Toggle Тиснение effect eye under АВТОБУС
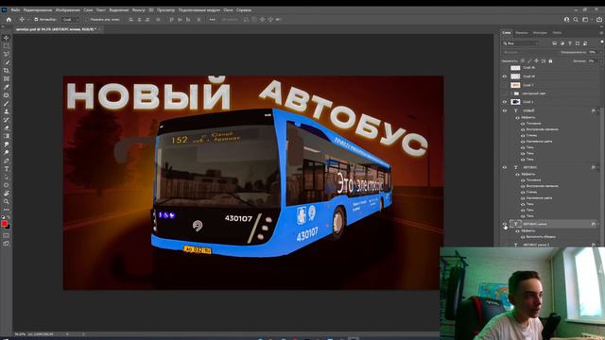This screenshot has width=605, height=340. pyautogui.click(x=523, y=180)
